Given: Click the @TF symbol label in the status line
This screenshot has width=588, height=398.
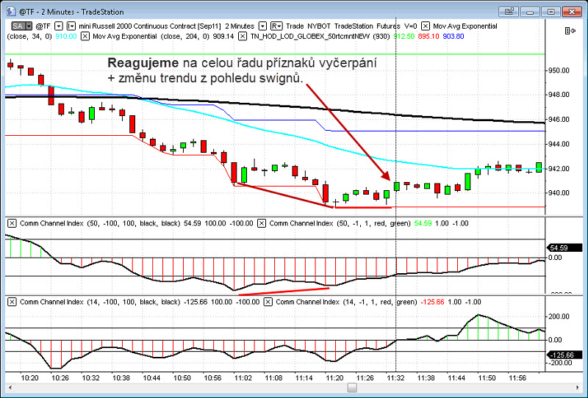Looking at the screenshot, I should coord(43,26).
